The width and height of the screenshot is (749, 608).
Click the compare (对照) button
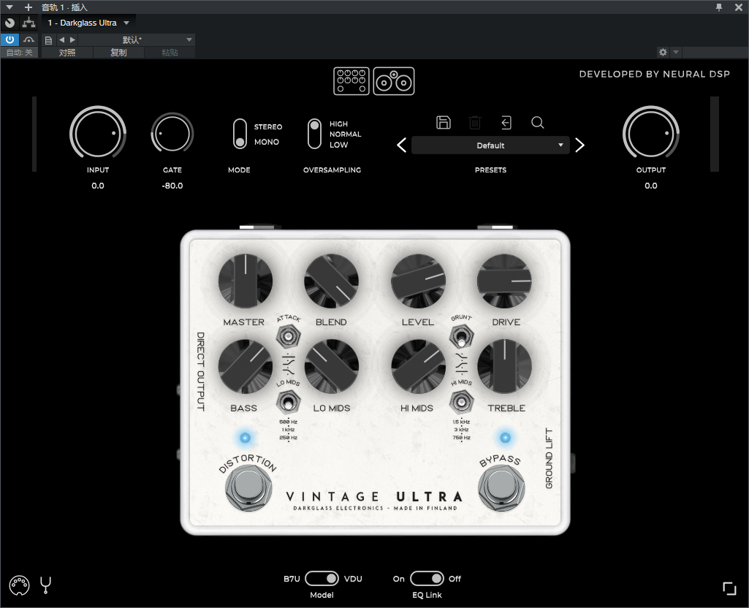(67, 53)
